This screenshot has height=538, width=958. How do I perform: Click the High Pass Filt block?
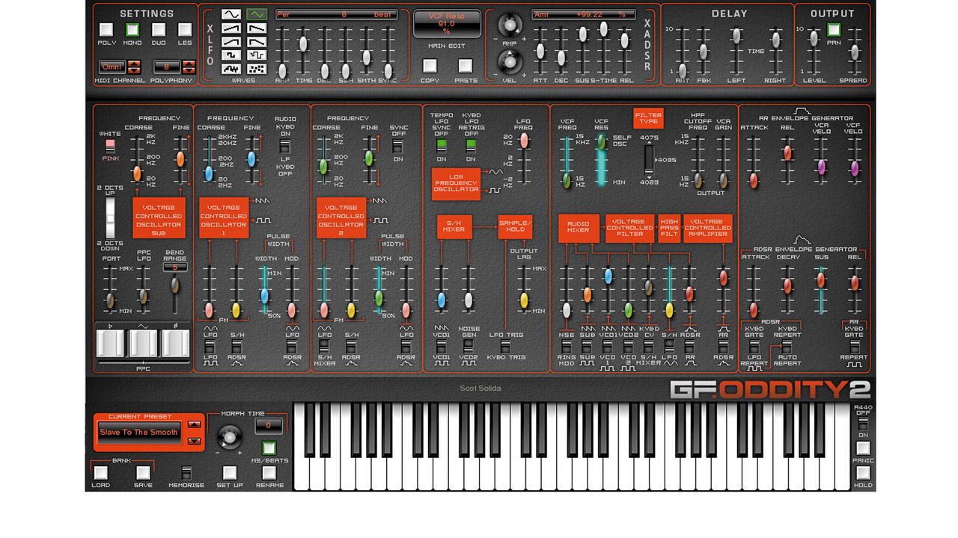[669, 228]
